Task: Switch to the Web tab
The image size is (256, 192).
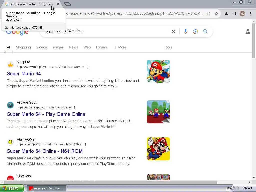Action: pos(87,47)
